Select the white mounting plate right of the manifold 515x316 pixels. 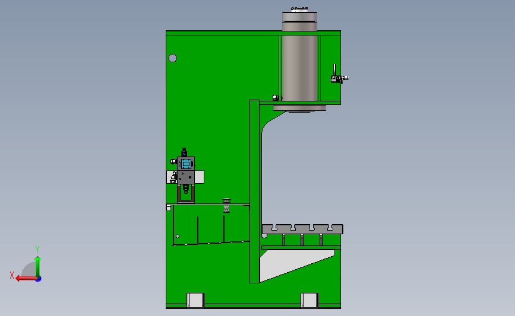[200, 177]
